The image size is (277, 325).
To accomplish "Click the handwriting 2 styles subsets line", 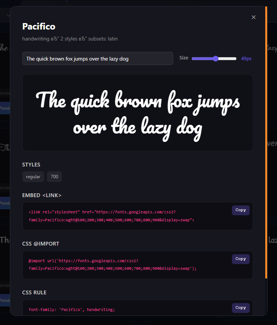I will (x=70, y=39).
